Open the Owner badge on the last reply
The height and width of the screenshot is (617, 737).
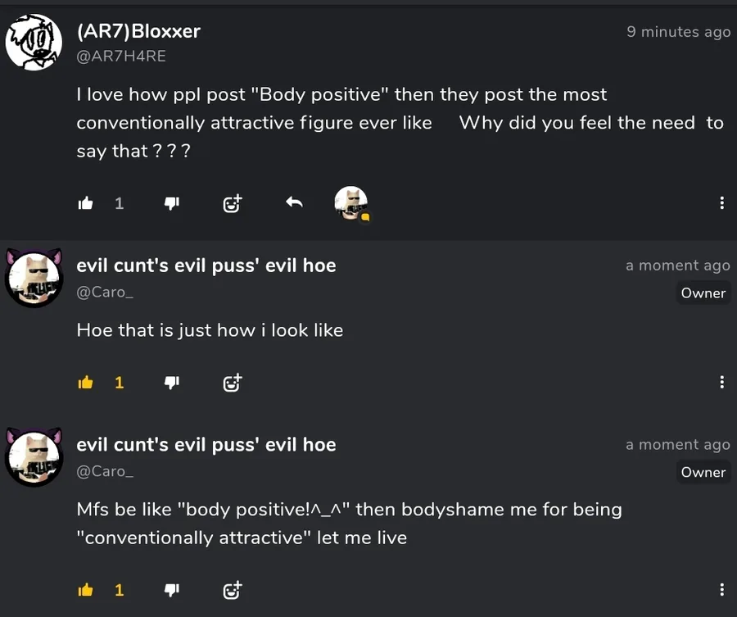(703, 472)
